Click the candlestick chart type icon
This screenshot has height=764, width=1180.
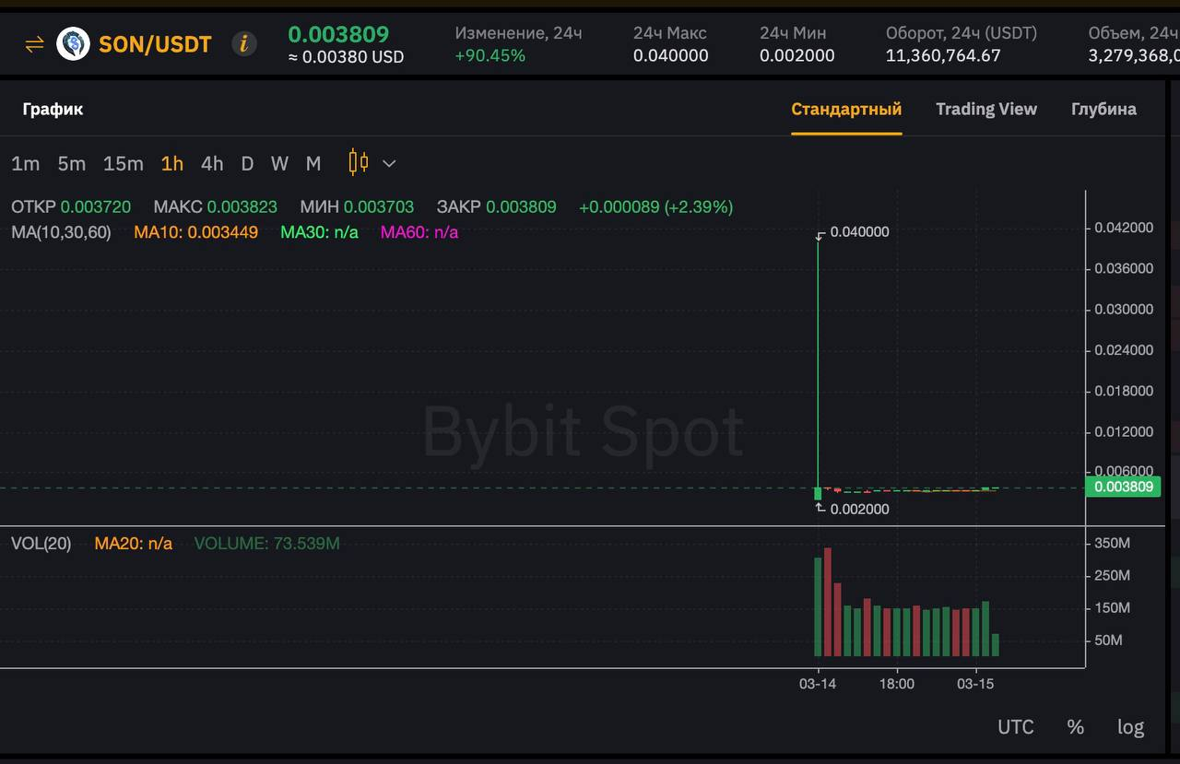click(359, 162)
